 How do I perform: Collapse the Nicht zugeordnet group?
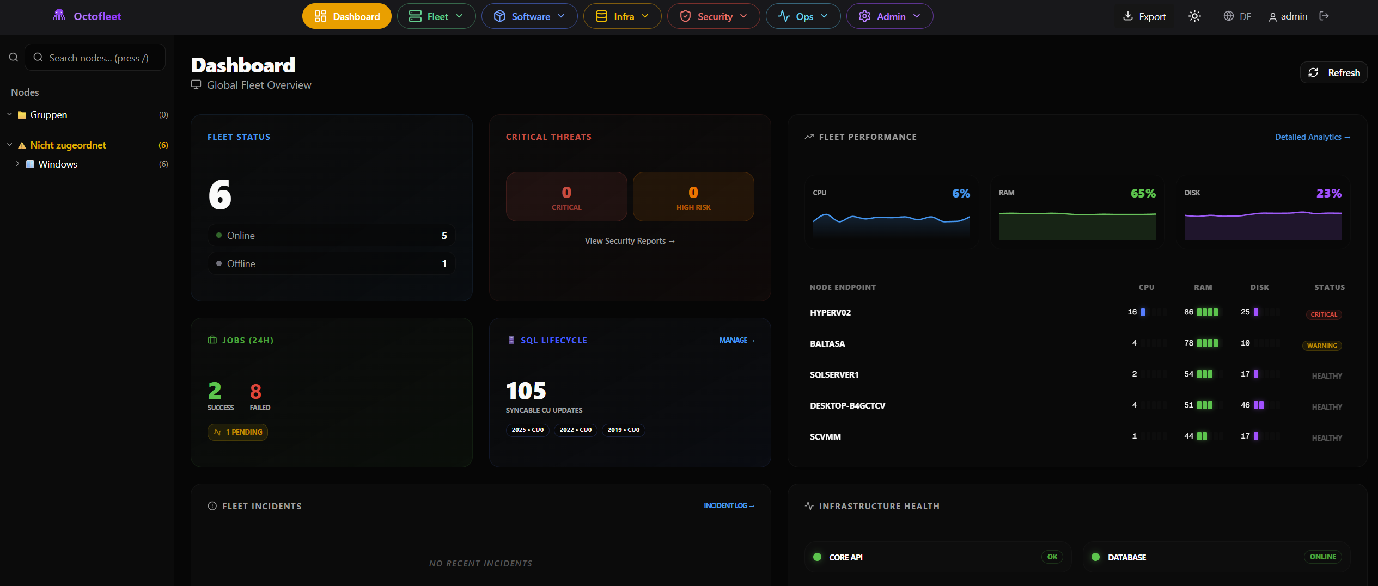click(x=9, y=144)
